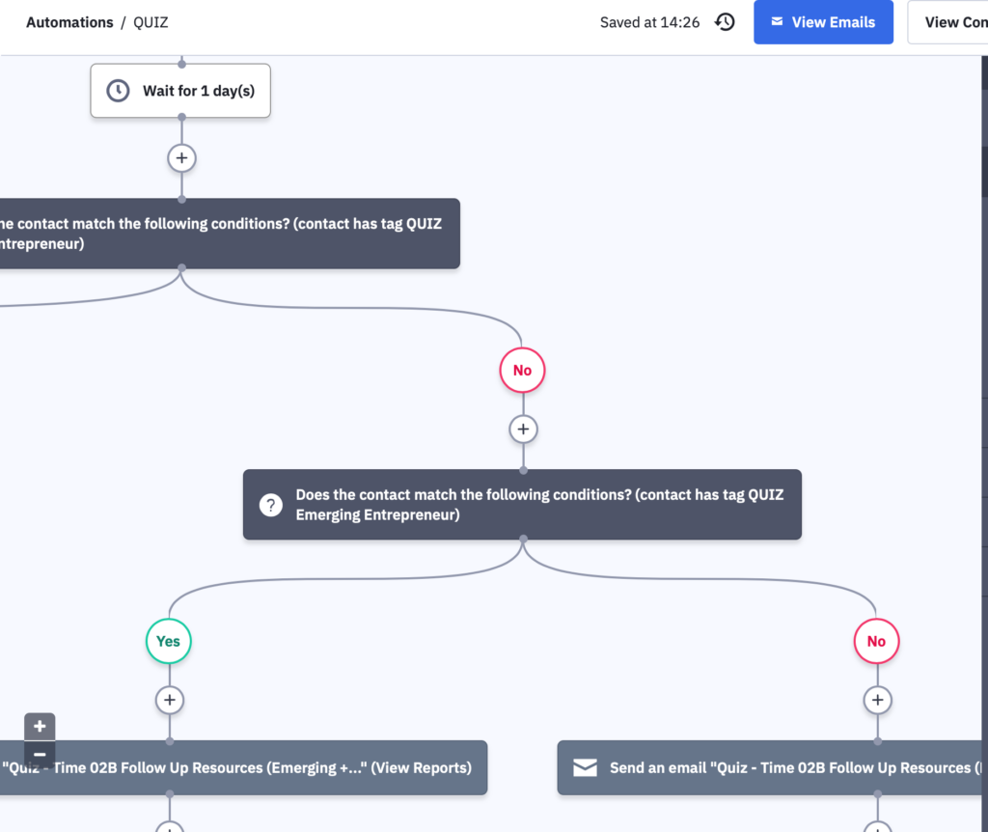Viewport: 988px width, 832px height.
Task: Zoom out the automation canvas
Action: [40, 754]
